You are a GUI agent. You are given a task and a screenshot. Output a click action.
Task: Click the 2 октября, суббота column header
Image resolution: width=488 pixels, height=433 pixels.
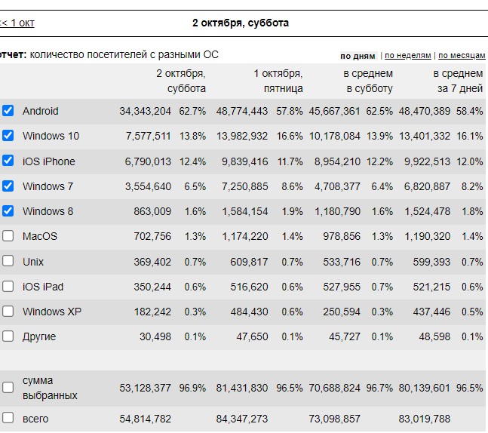[x=180, y=81]
